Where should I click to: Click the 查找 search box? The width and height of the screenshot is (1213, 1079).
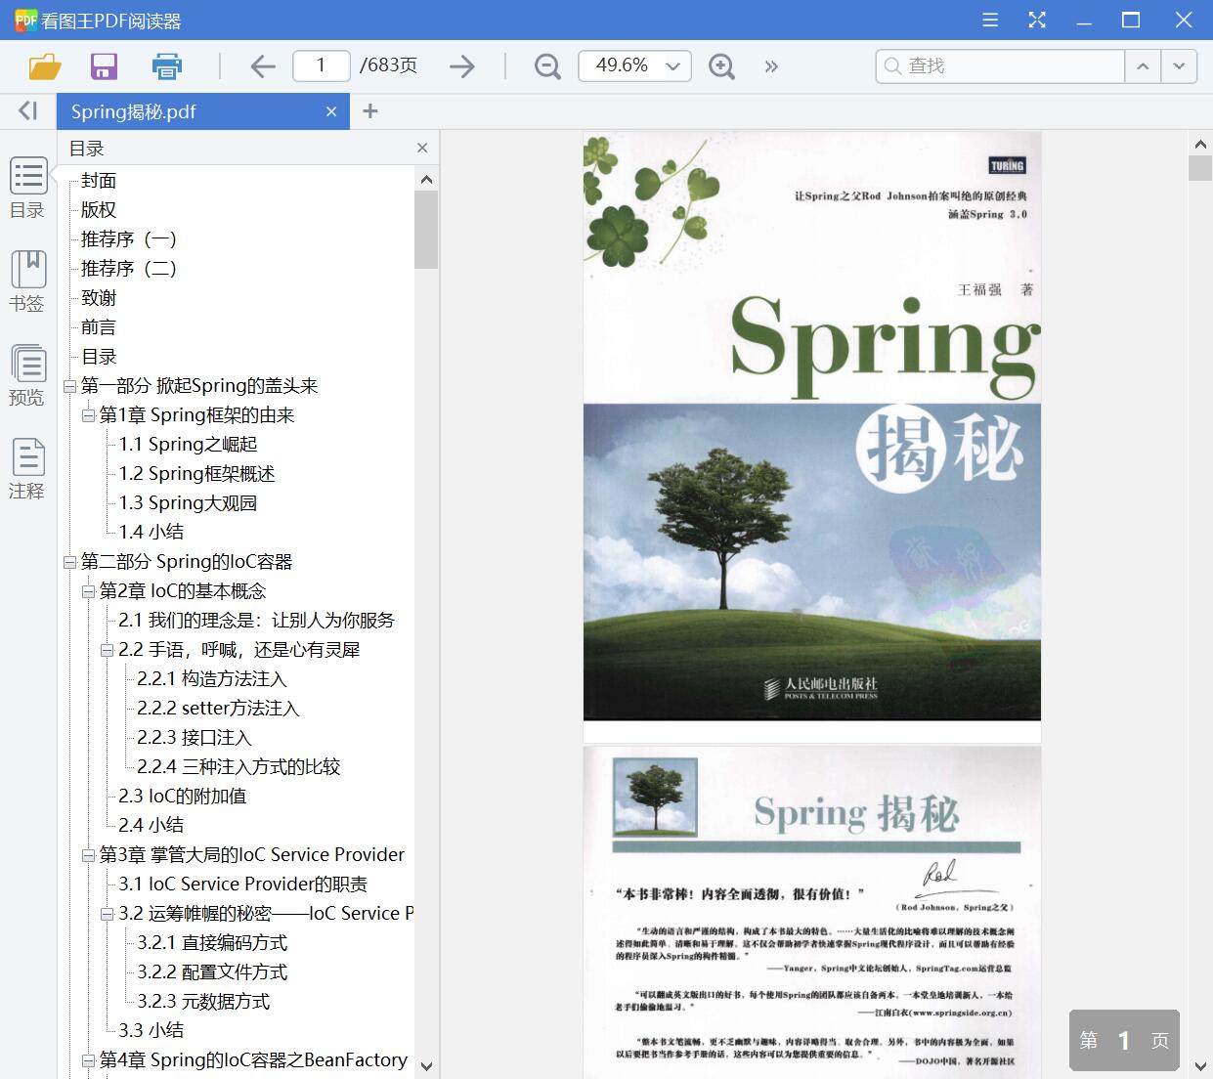click(x=1001, y=65)
